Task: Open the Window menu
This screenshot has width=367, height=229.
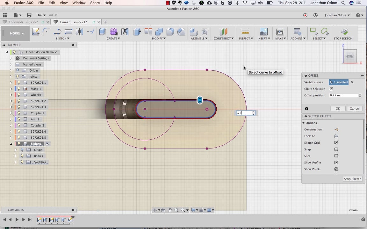Action: 79,3
